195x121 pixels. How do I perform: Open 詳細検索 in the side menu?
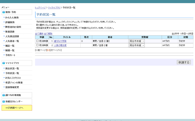pos(10,22)
